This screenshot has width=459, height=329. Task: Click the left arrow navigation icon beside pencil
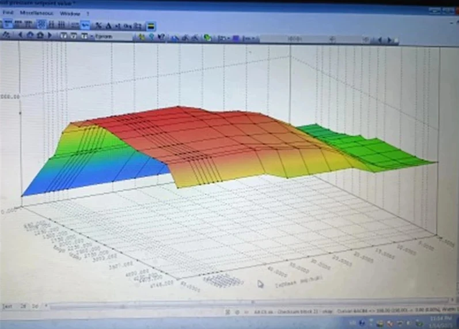[x=20, y=35]
